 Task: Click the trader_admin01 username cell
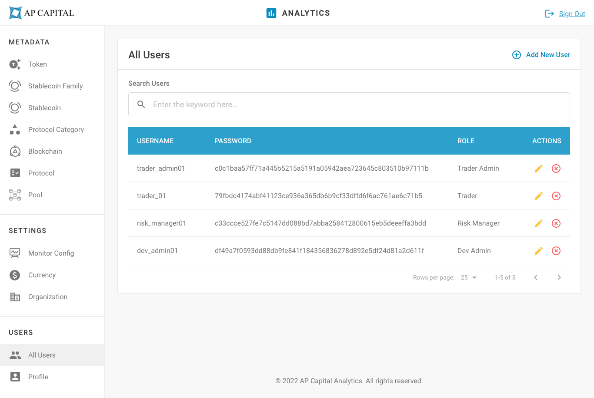[x=161, y=169]
